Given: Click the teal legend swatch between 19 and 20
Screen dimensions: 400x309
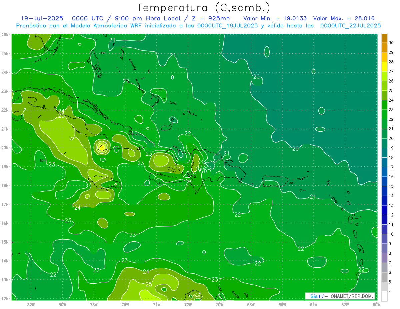Looking at the screenshot, I should (x=384, y=143).
